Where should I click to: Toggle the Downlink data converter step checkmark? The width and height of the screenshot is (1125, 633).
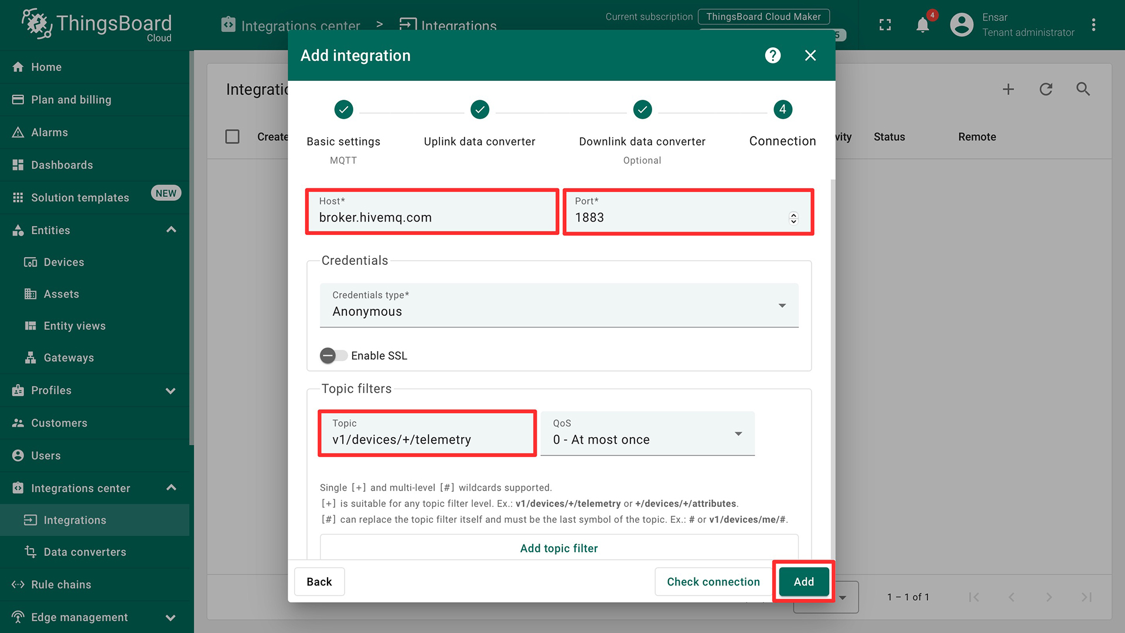click(x=642, y=109)
